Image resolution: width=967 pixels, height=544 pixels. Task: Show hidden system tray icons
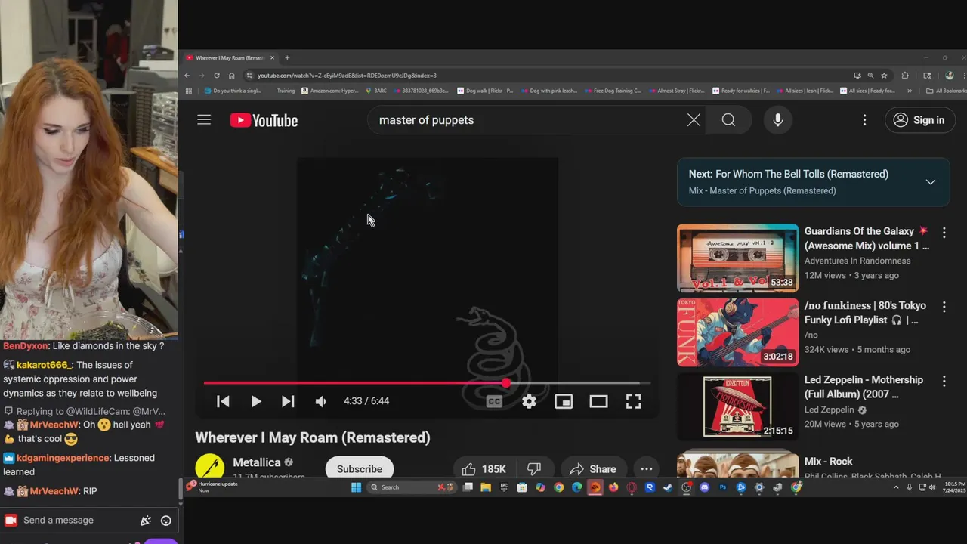[896, 487]
